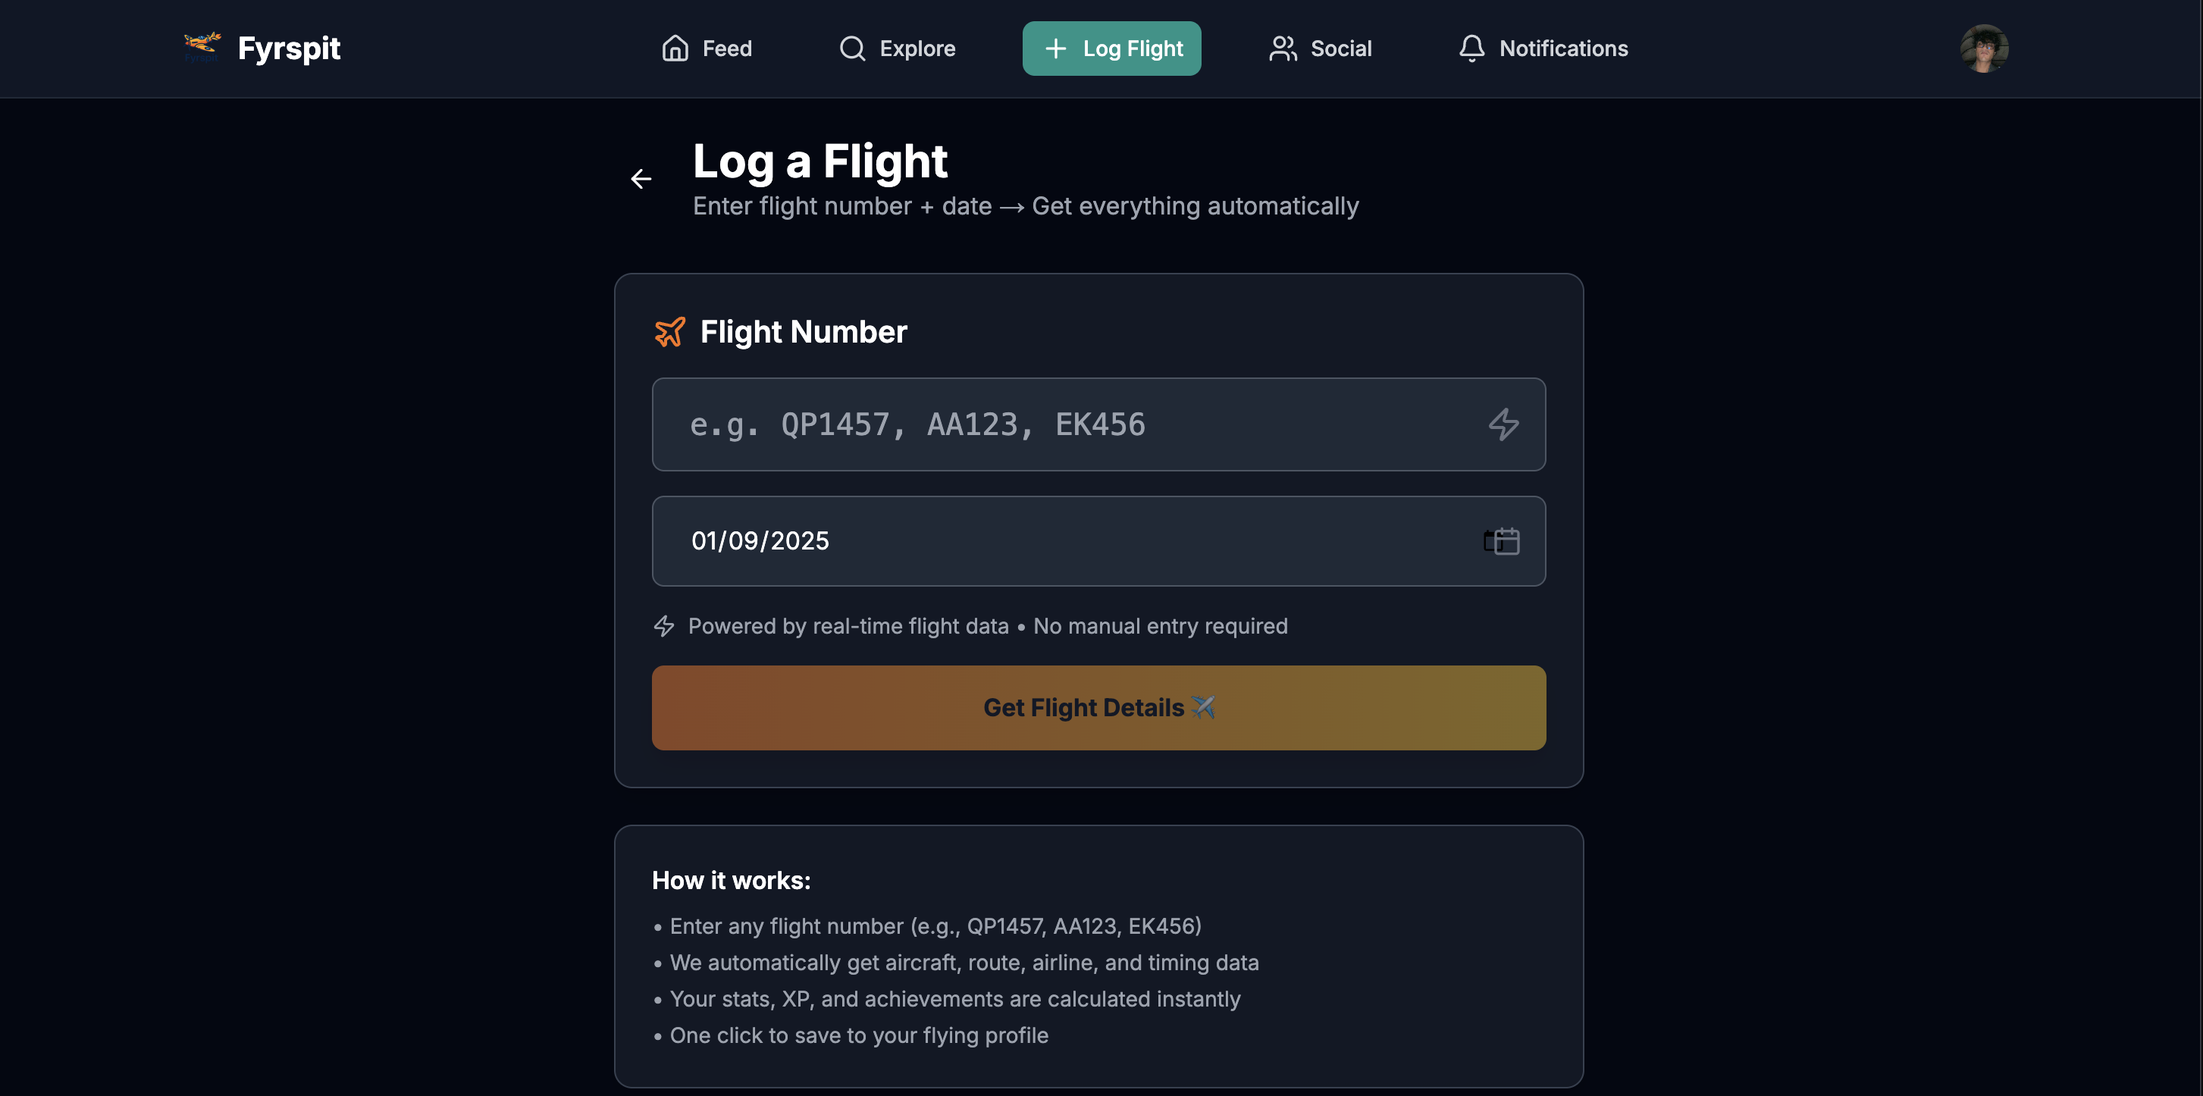Image resolution: width=2203 pixels, height=1096 pixels.
Task: Go to the Social page
Action: (x=1321, y=49)
